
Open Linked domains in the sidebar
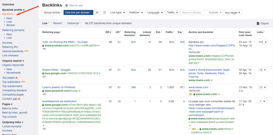[x=12, y=126]
